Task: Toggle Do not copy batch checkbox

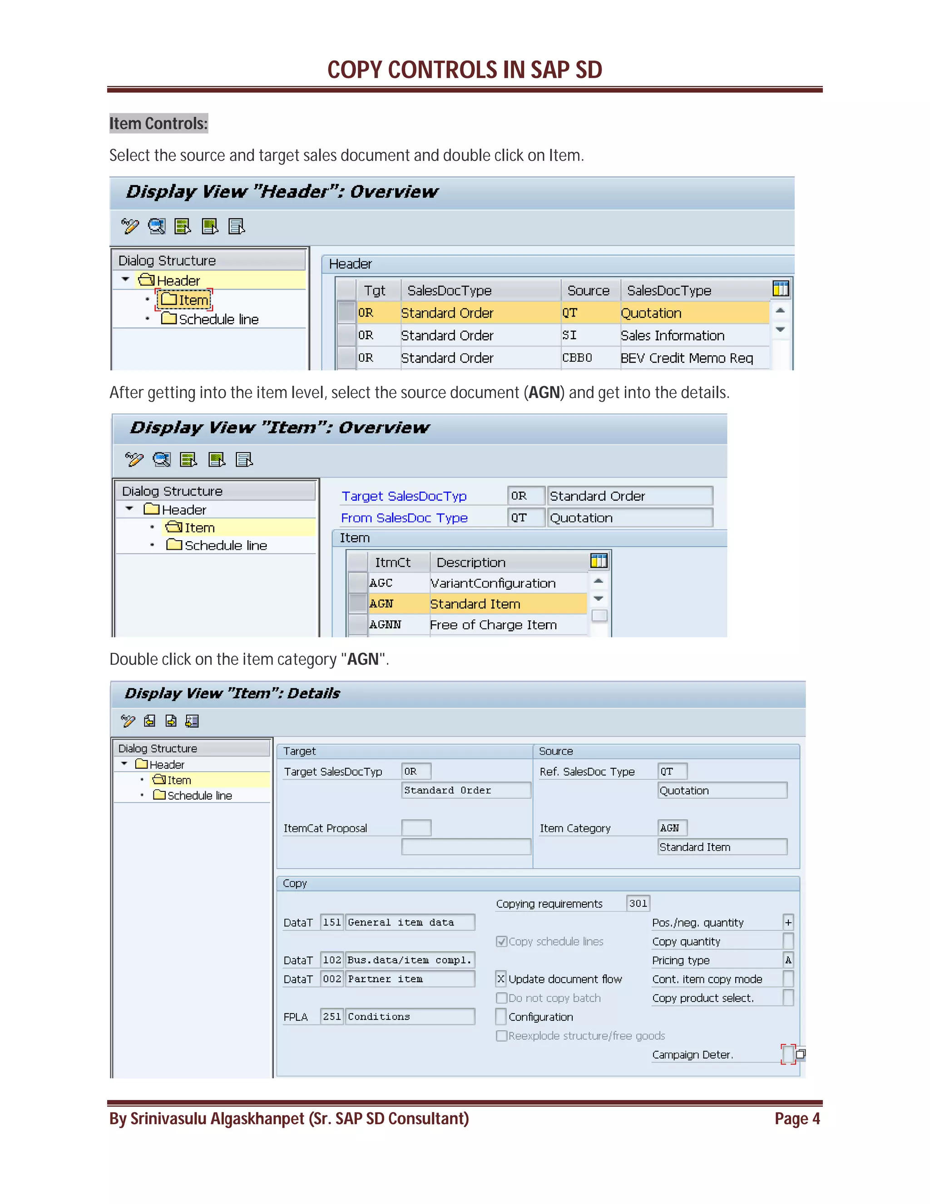Action: (x=501, y=998)
